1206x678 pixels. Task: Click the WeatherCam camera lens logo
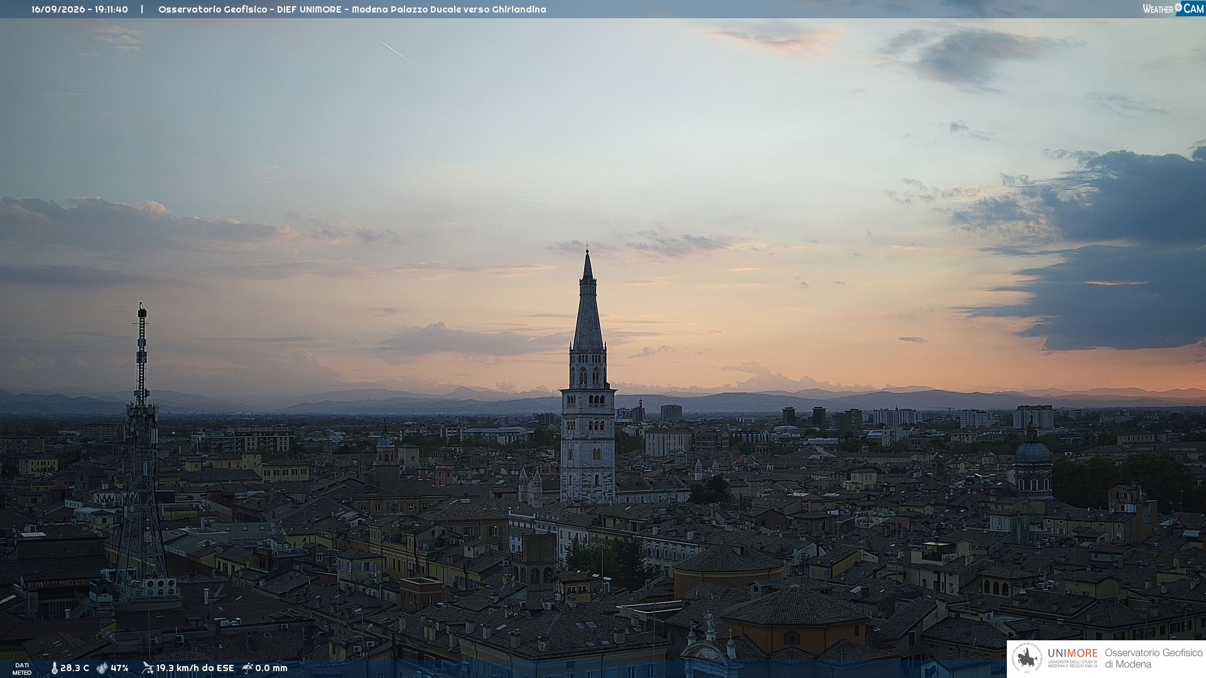coord(1178,8)
